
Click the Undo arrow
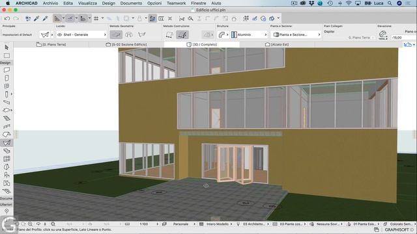(7, 18)
